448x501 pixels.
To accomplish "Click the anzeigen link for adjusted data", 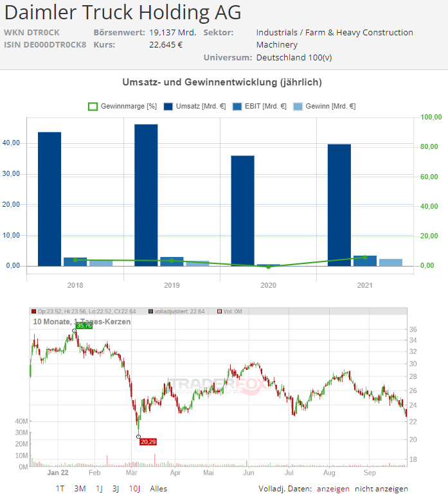I will click(x=333, y=489).
